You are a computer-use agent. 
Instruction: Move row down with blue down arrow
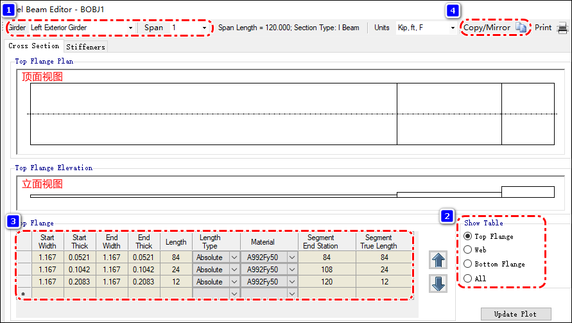click(438, 284)
